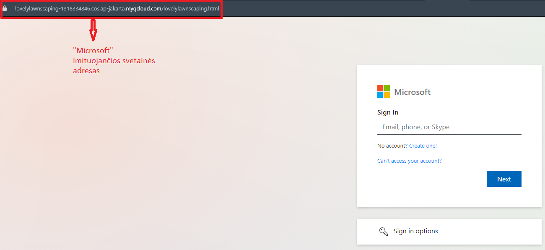Click the lovelylawnscaping.html path in the URL
The height and width of the screenshot is (250, 545).
190,8
